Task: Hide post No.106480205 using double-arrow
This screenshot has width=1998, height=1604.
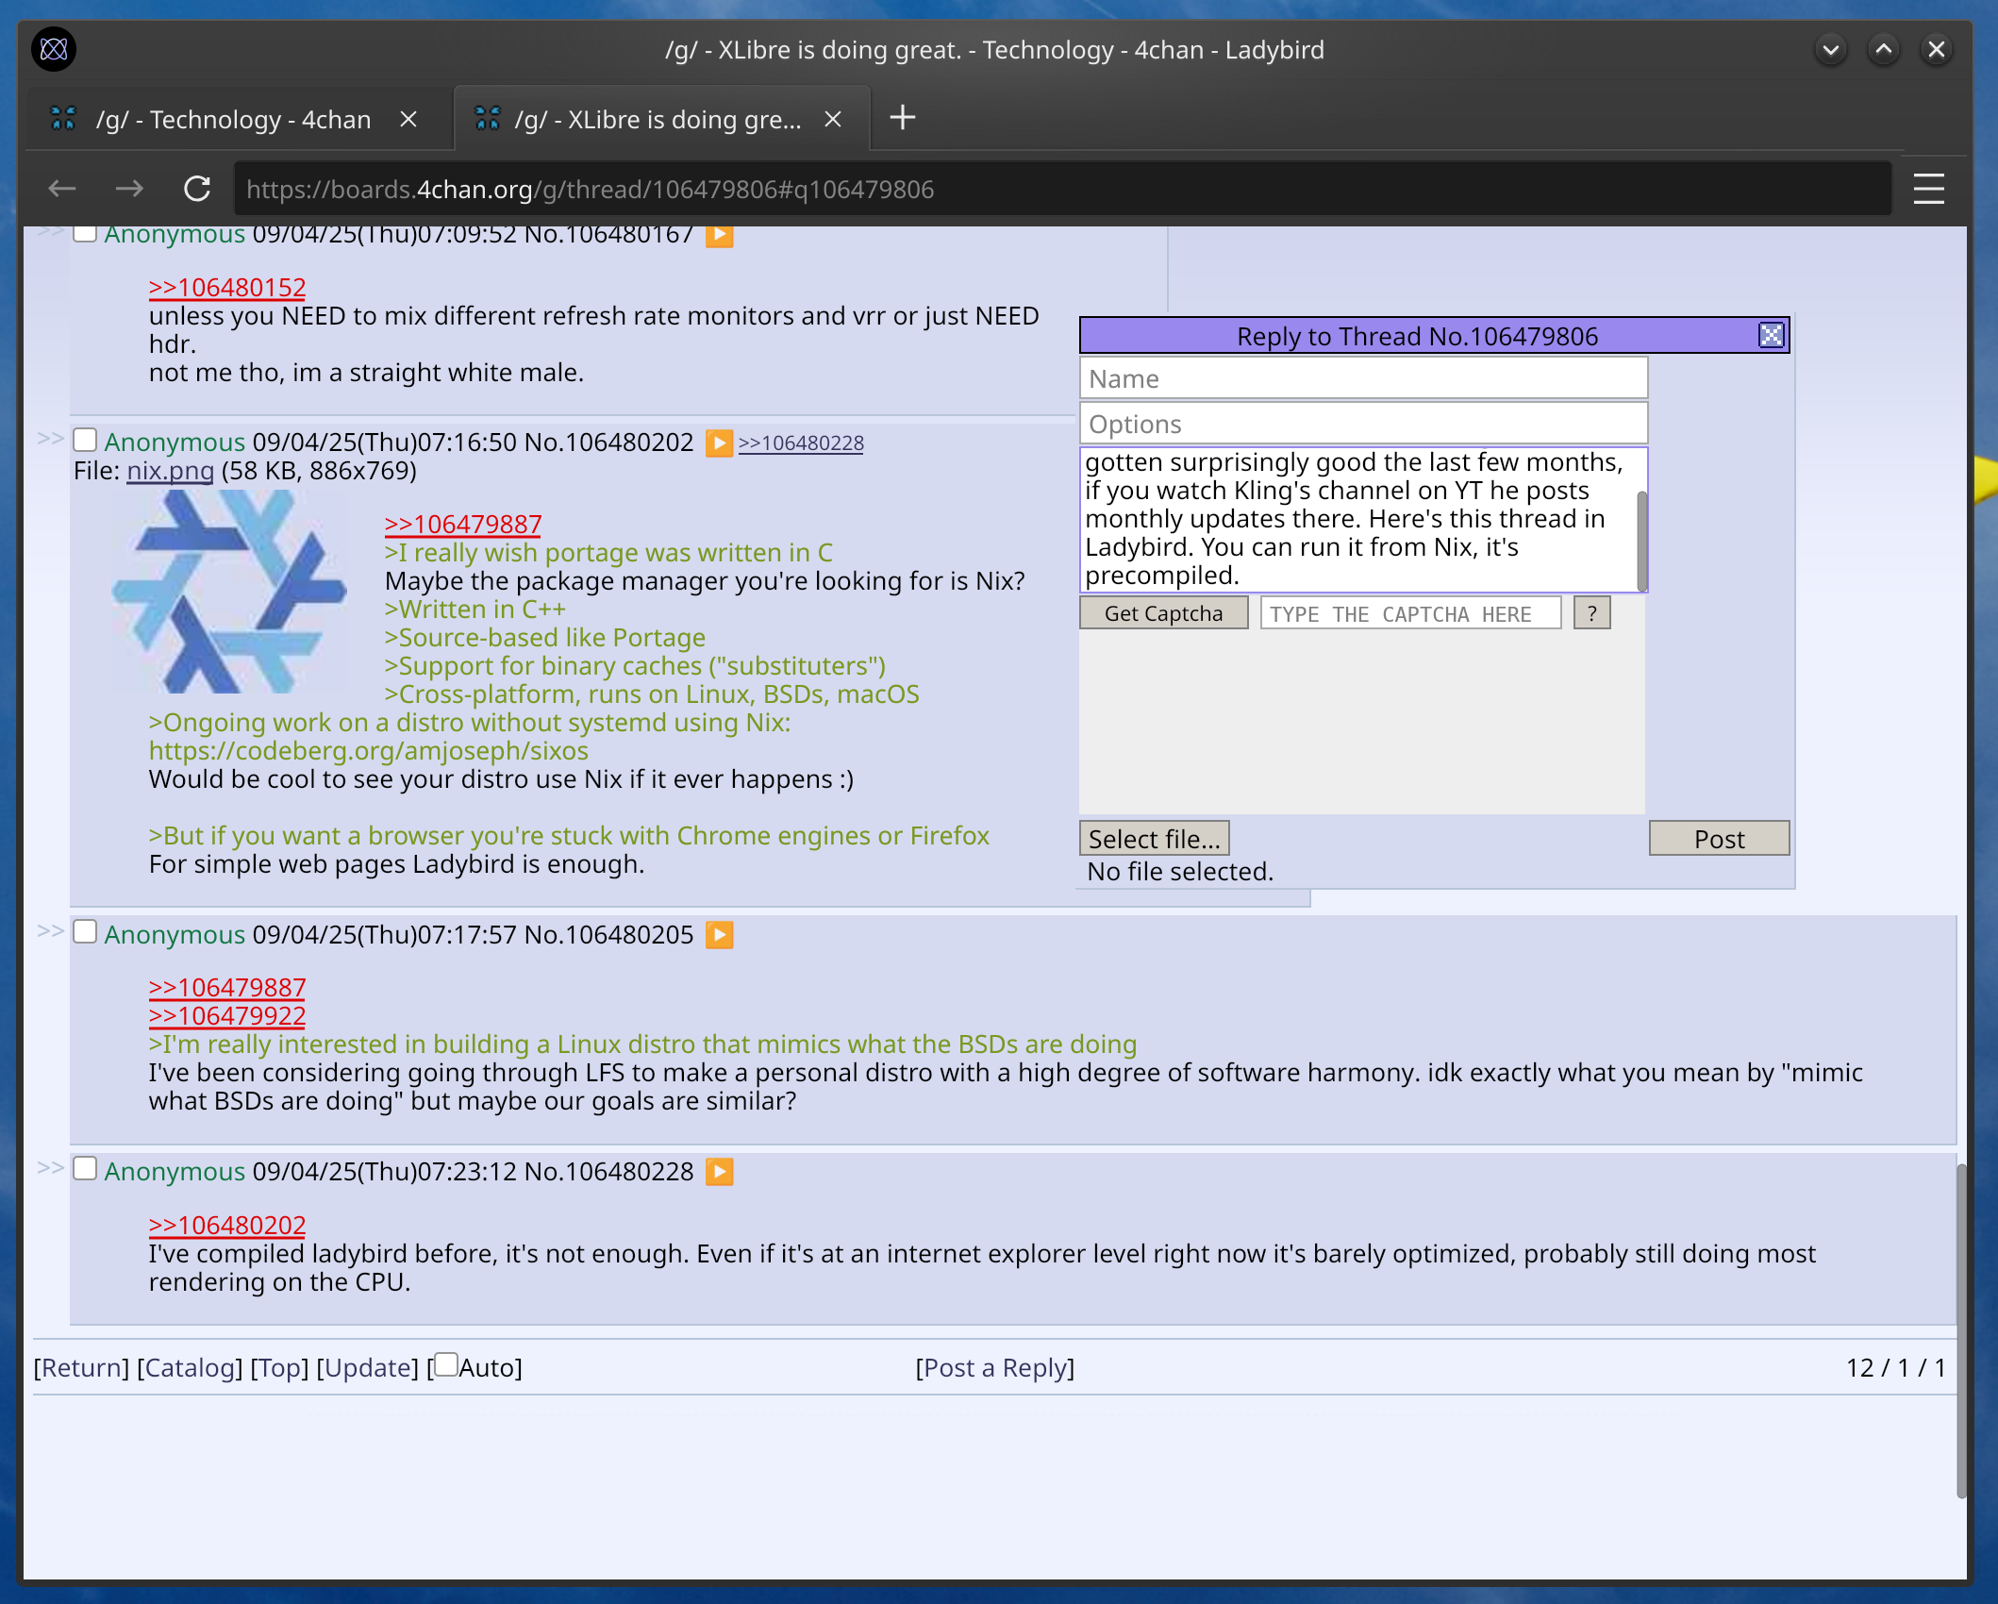Action: (49, 931)
